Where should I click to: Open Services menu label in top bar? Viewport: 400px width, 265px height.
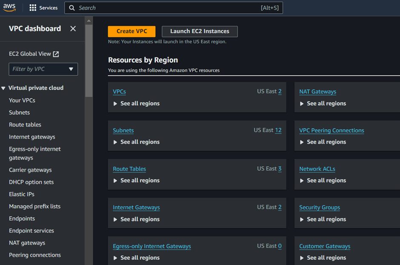[x=49, y=8]
